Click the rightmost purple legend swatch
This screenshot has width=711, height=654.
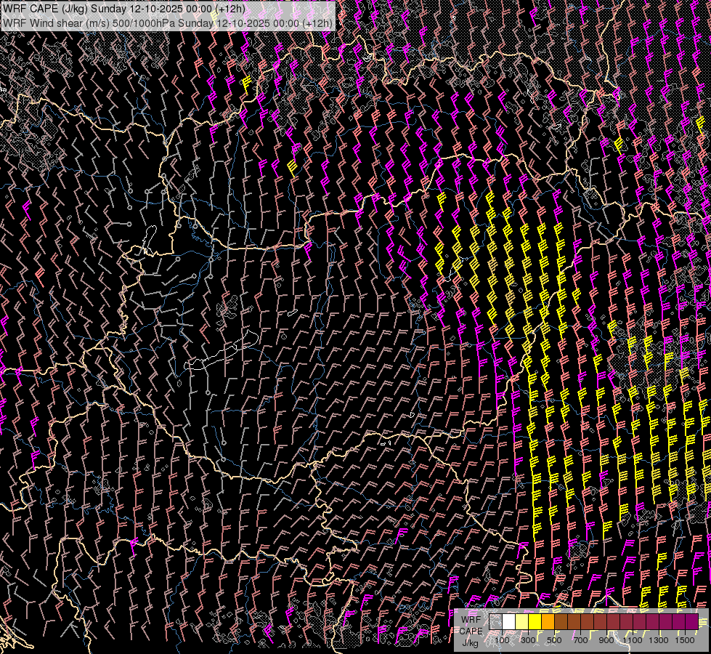[x=691, y=622]
